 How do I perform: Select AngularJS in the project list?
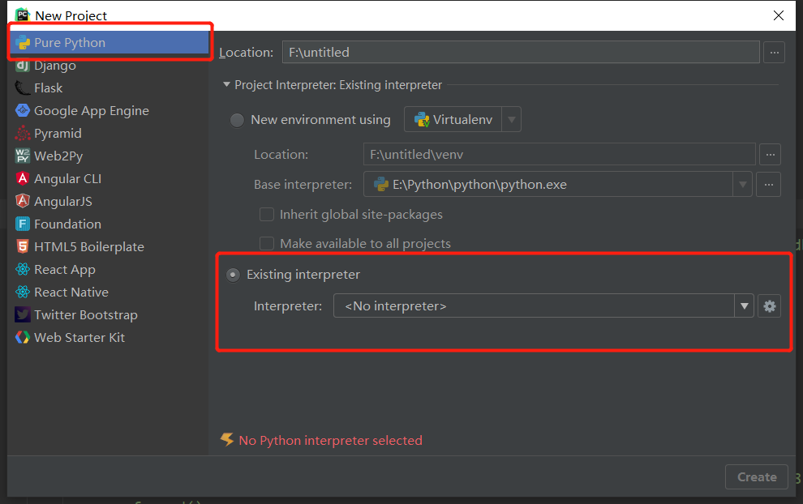pyautogui.click(x=109, y=202)
